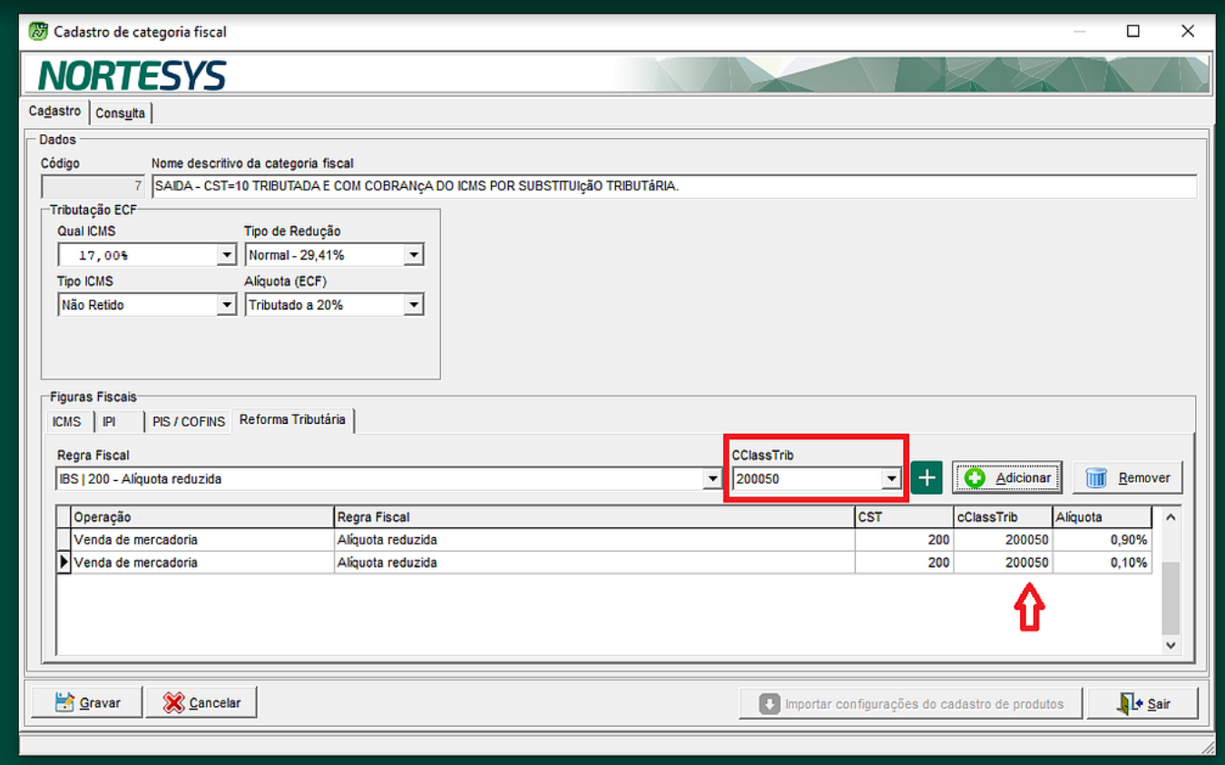Image resolution: width=1225 pixels, height=765 pixels.
Task: Click the Adicionar button
Action: tap(1006, 477)
